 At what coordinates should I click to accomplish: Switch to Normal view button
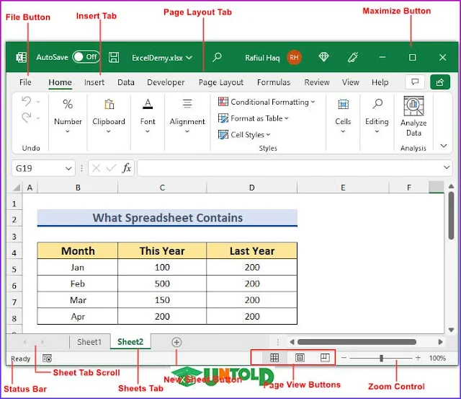coord(274,357)
